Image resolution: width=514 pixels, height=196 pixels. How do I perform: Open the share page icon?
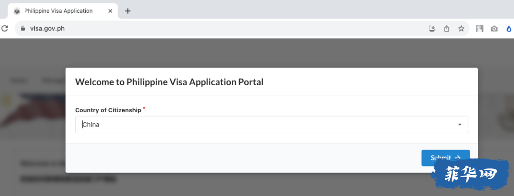tap(446, 29)
